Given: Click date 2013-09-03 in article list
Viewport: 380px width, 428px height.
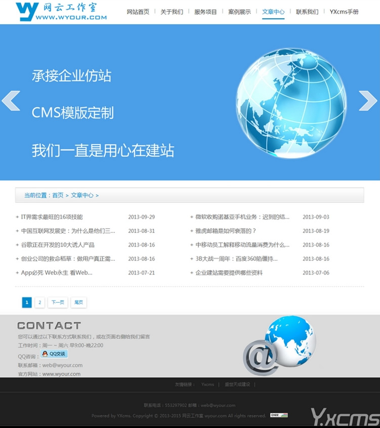Looking at the screenshot, I should coord(316,217).
